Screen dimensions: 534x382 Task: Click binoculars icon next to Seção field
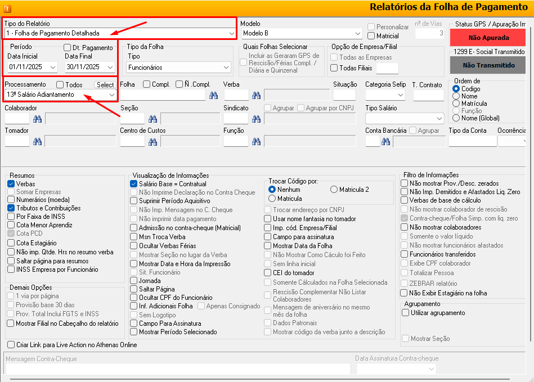[152, 119]
